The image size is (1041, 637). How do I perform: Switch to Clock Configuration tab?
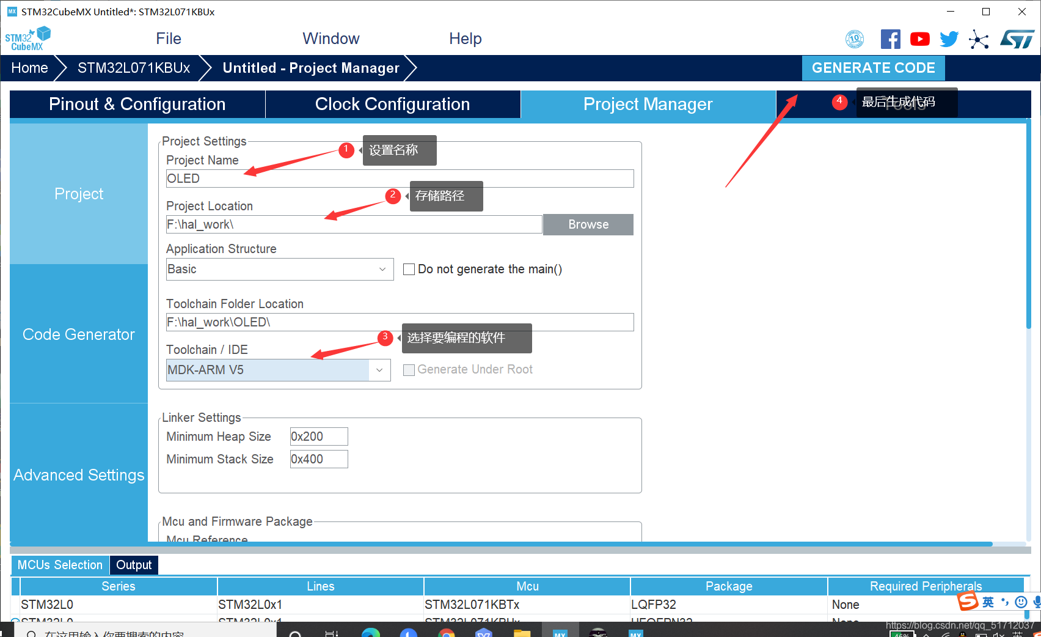[x=393, y=104]
